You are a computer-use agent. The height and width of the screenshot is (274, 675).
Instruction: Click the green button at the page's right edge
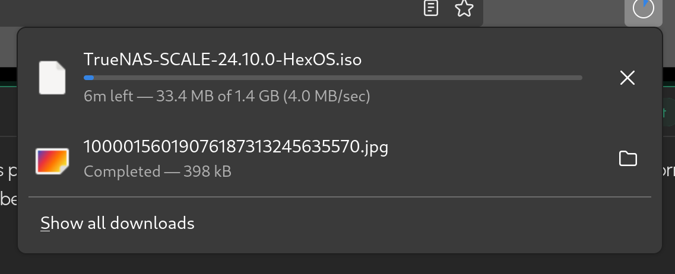point(667,112)
